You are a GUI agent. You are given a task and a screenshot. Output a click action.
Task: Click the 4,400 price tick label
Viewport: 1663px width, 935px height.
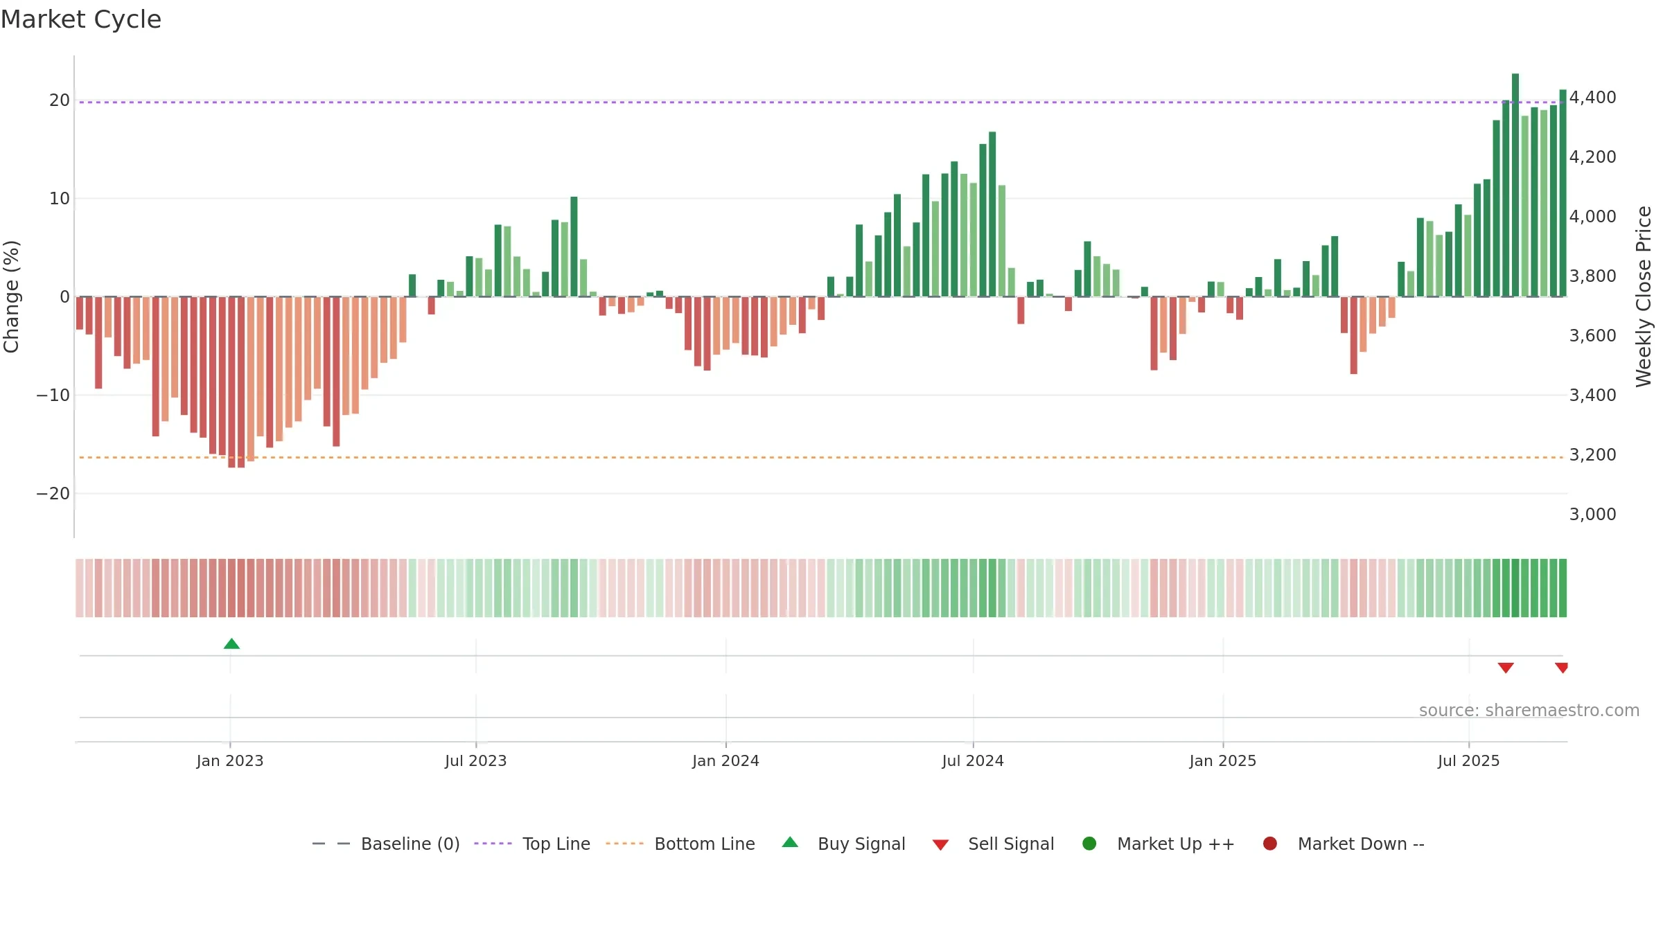pyautogui.click(x=1592, y=97)
